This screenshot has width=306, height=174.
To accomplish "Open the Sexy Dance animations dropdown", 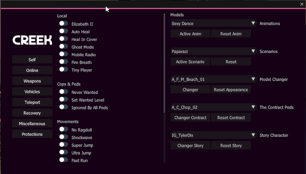I will point(213,23).
